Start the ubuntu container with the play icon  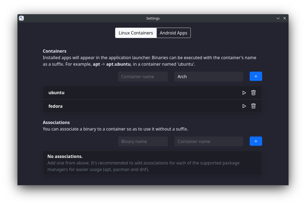coord(244,93)
